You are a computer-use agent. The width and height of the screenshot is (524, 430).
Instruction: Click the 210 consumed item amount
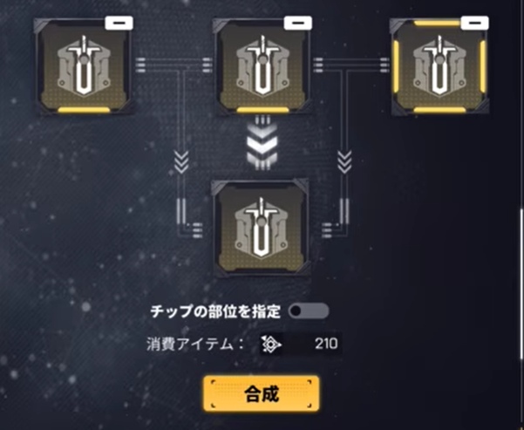(326, 344)
